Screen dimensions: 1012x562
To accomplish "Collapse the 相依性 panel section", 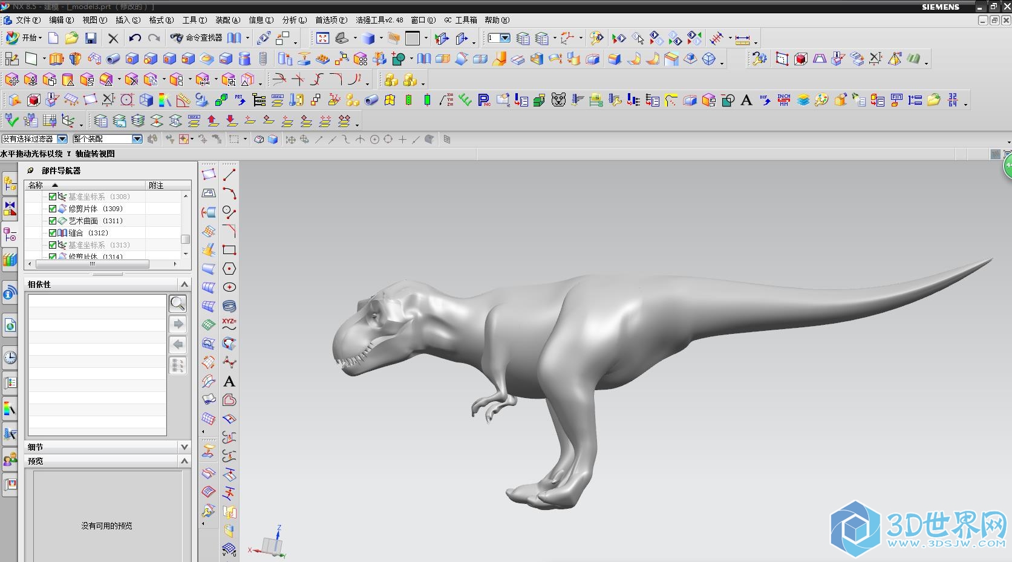I will (x=184, y=284).
